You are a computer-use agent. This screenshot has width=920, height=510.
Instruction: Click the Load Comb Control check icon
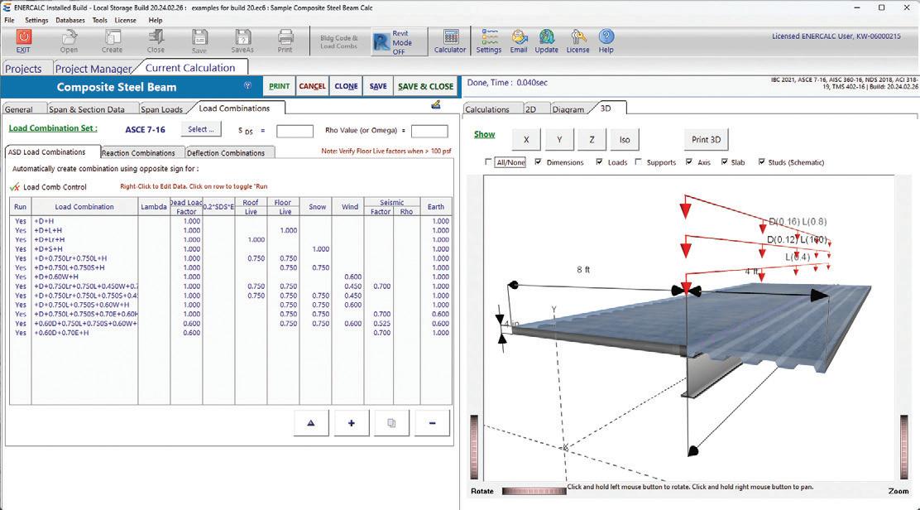click(x=15, y=187)
